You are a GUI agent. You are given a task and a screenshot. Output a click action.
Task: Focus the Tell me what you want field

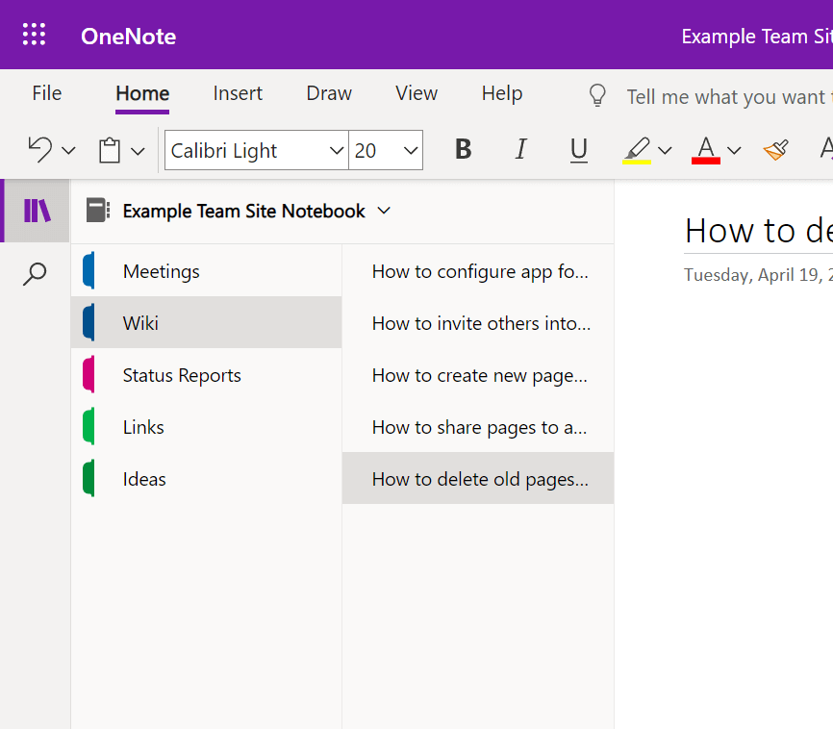click(729, 97)
